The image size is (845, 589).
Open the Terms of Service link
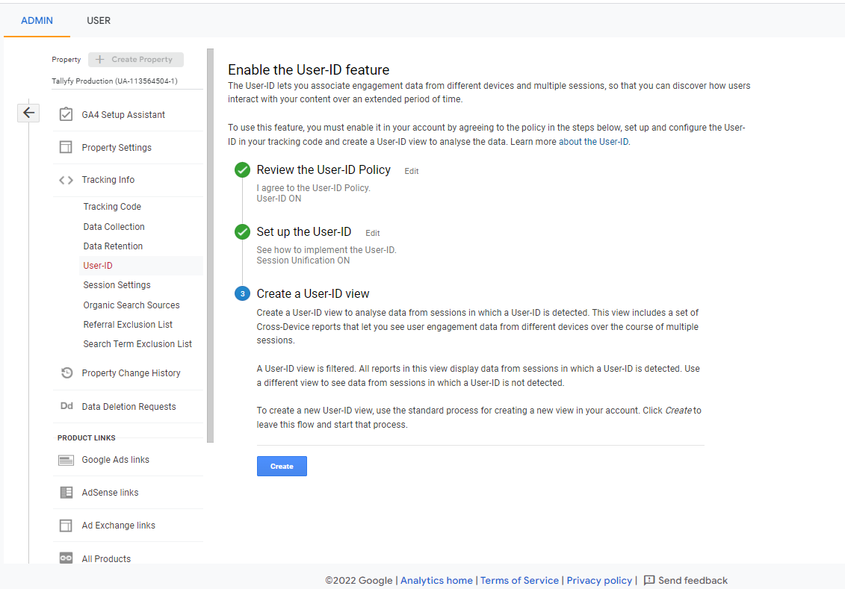click(x=519, y=580)
